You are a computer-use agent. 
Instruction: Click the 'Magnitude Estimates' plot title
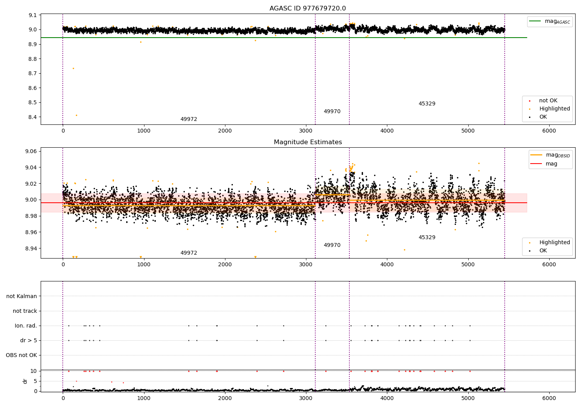point(308,142)
